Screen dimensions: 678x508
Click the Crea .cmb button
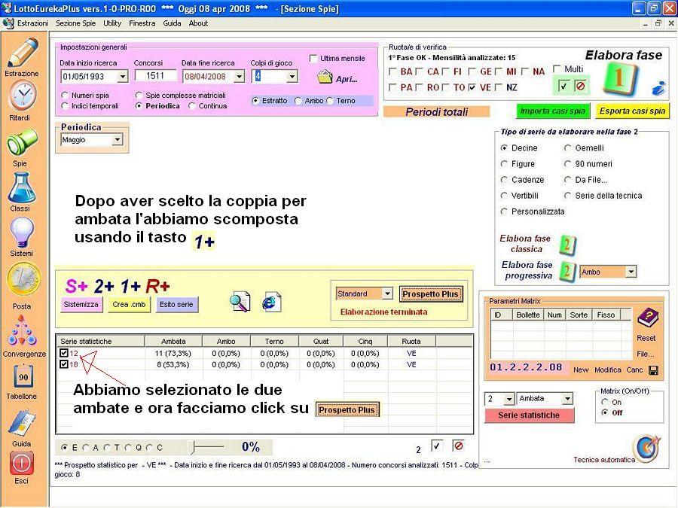point(129,305)
